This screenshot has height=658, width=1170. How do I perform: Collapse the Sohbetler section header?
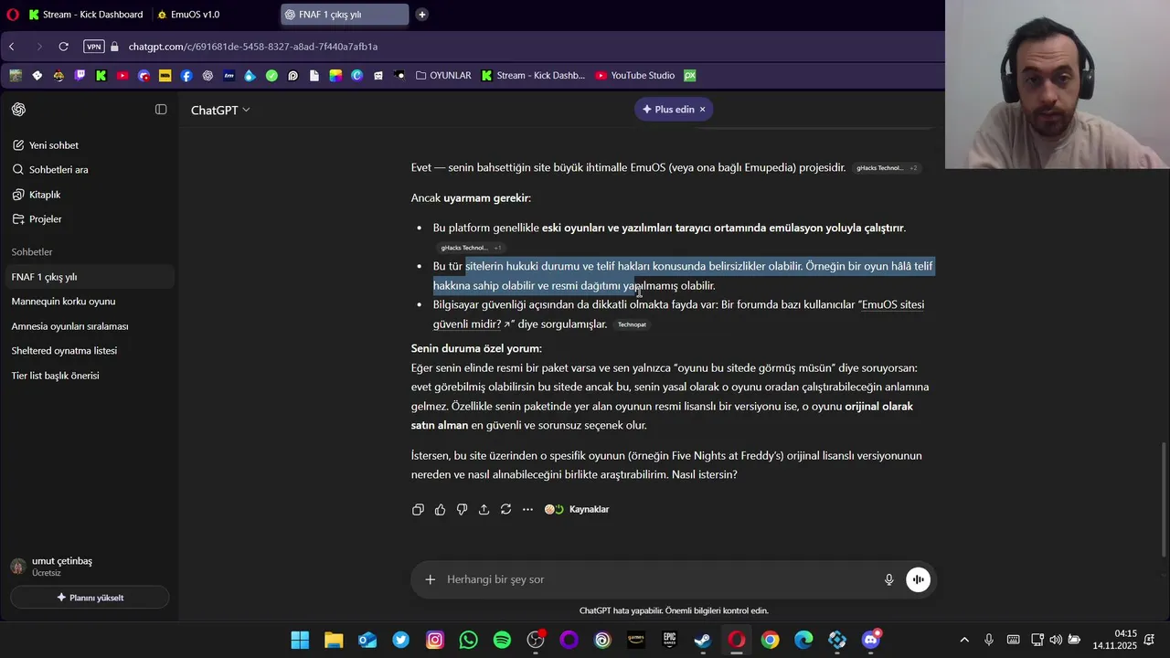32,252
